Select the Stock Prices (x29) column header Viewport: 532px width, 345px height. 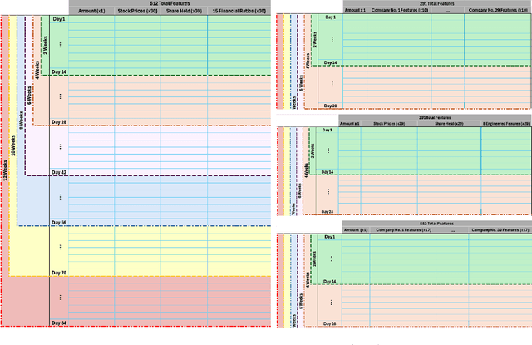(x=388, y=123)
